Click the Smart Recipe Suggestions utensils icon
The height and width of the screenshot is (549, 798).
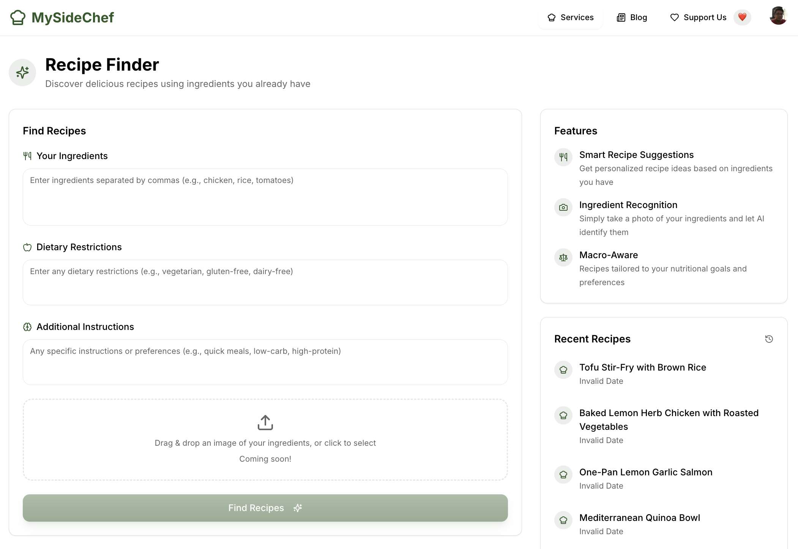(x=563, y=157)
